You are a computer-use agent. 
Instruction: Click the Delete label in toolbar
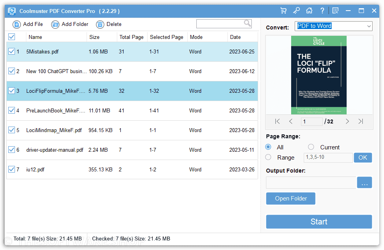click(114, 24)
